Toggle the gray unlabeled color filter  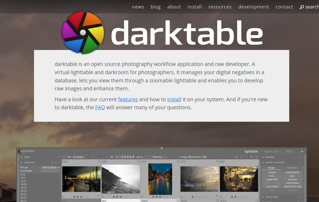[x=108, y=157]
